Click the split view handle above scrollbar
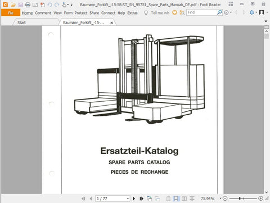Screen dimensions: 270x203 (267, 28)
